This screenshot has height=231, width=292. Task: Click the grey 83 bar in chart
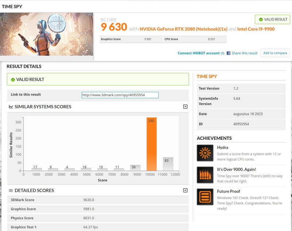point(168,164)
